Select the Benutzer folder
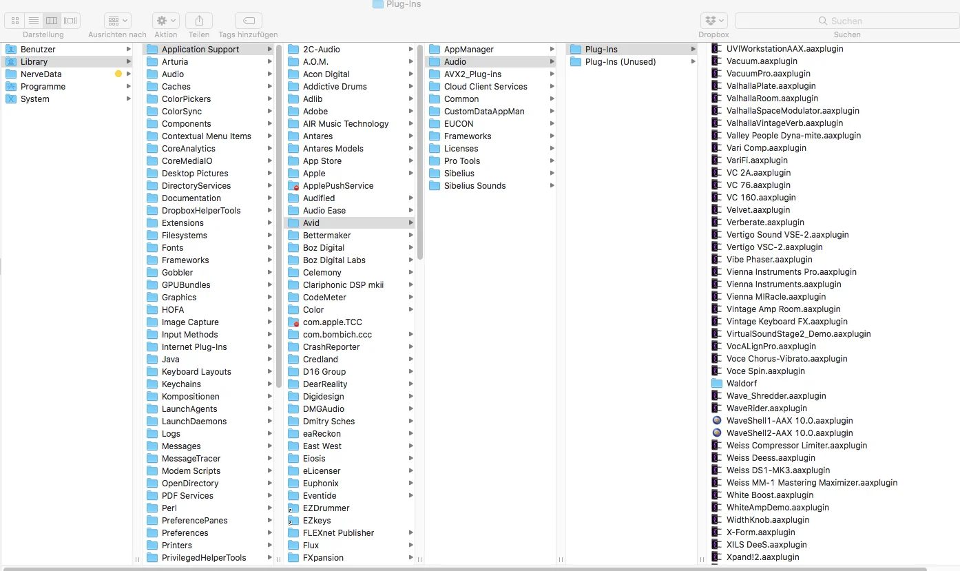 pos(67,49)
